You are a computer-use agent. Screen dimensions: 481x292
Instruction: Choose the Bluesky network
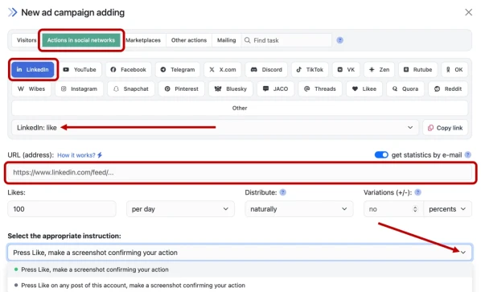231,89
